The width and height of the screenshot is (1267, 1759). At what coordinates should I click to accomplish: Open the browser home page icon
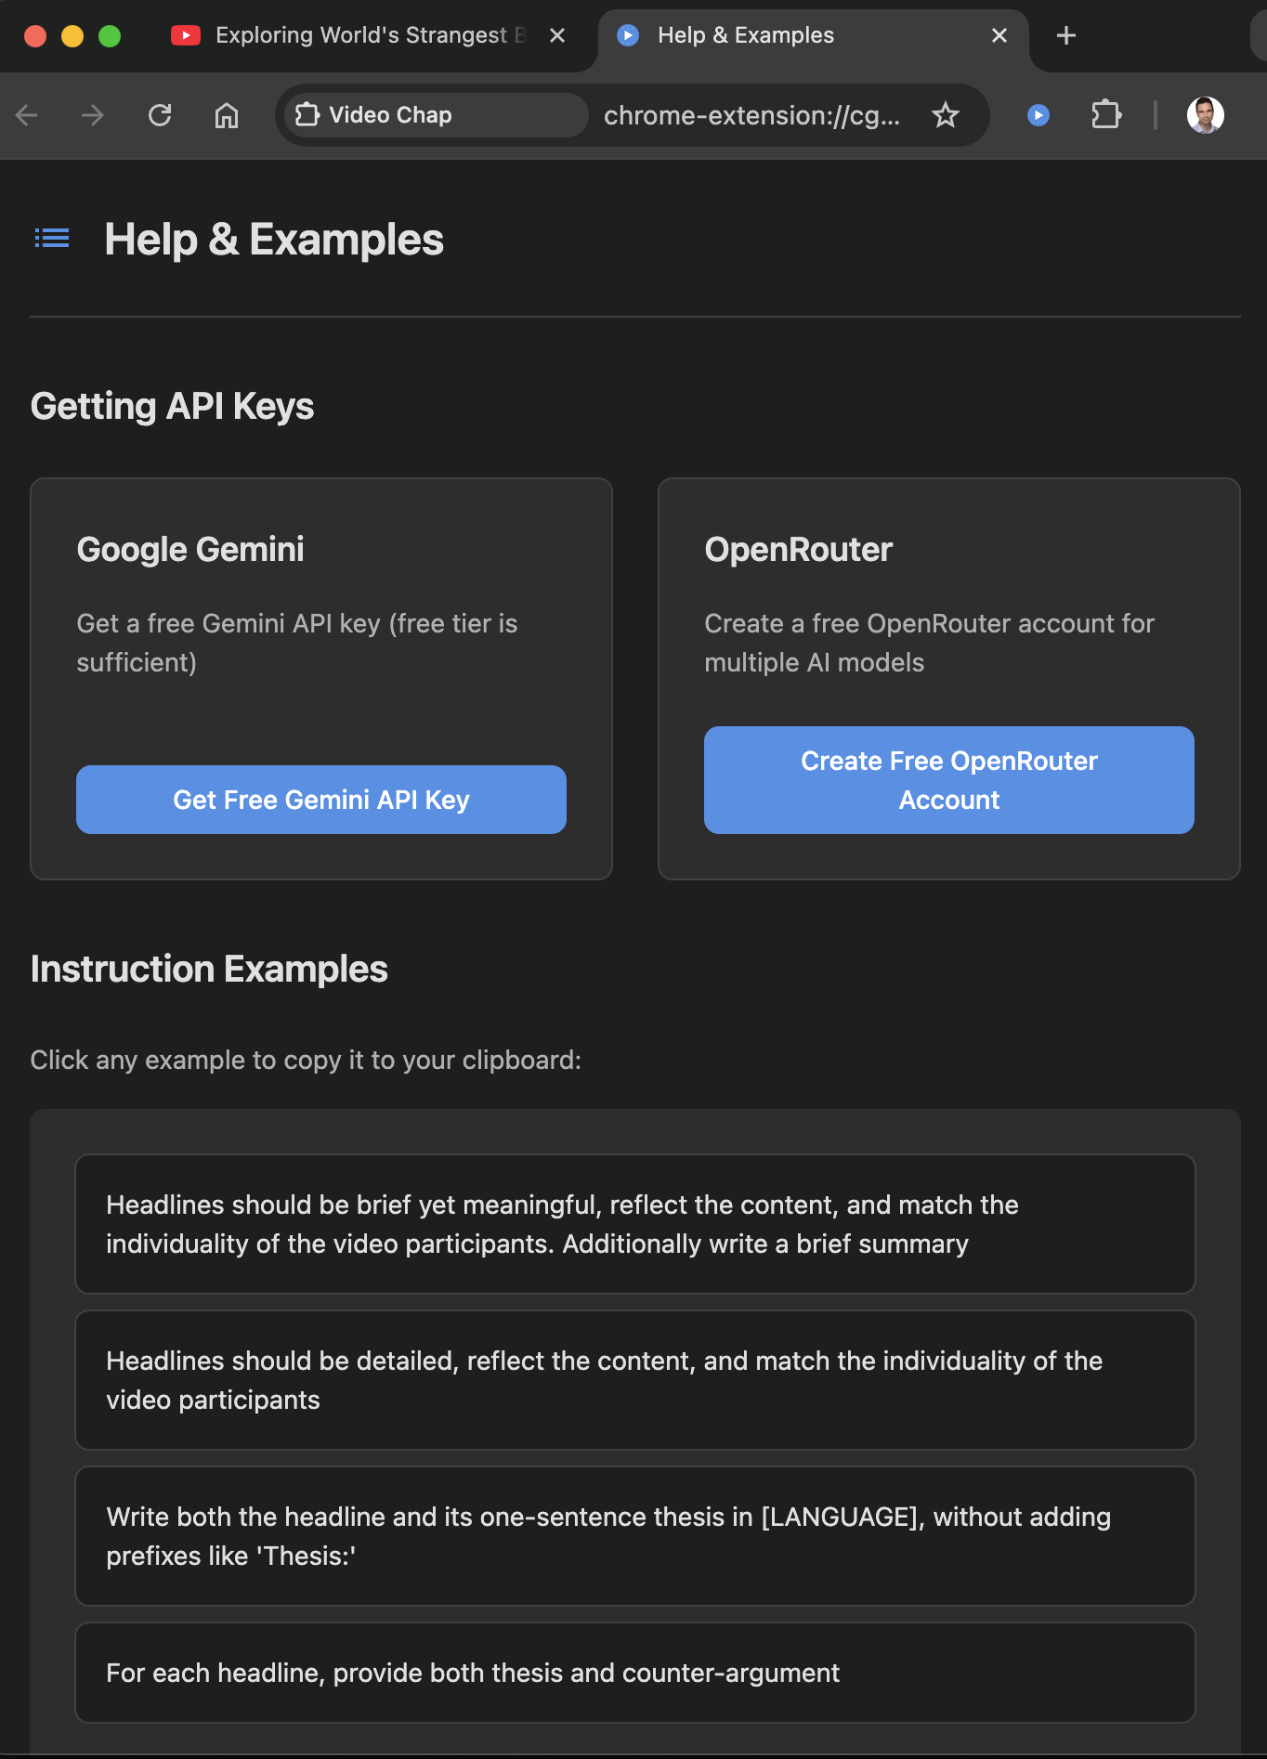pos(227,115)
